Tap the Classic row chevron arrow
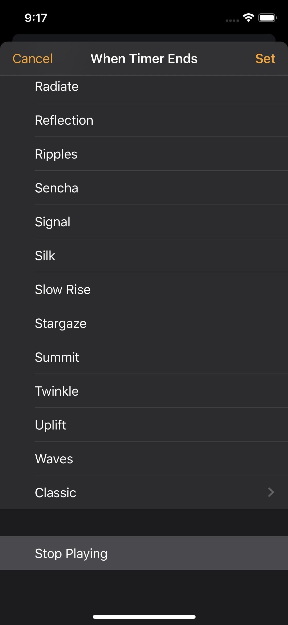Image resolution: width=288 pixels, height=625 pixels. click(x=271, y=492)
